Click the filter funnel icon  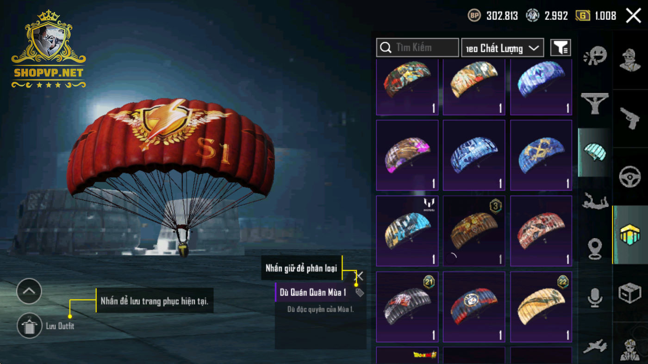click(561, 48)
